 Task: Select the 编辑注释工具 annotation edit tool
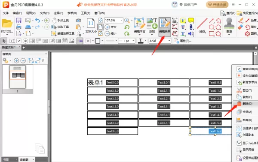(63, 33)
